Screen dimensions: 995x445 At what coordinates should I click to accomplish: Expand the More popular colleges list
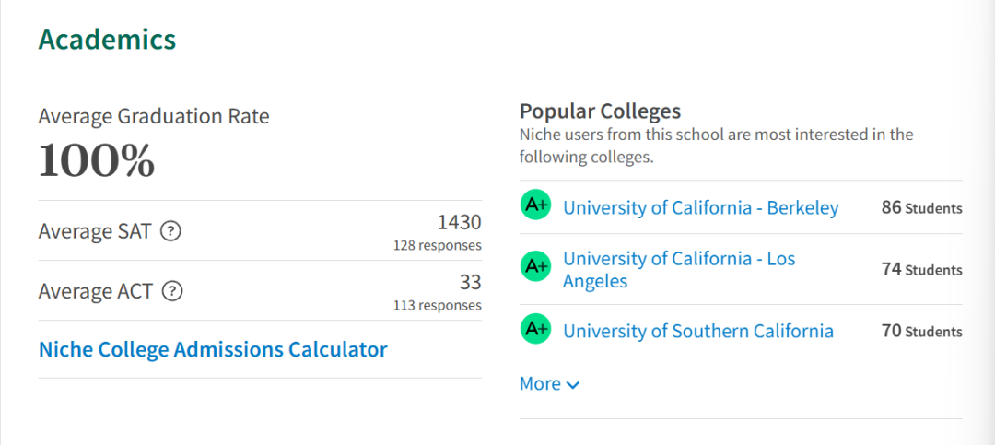pos(549,384)
